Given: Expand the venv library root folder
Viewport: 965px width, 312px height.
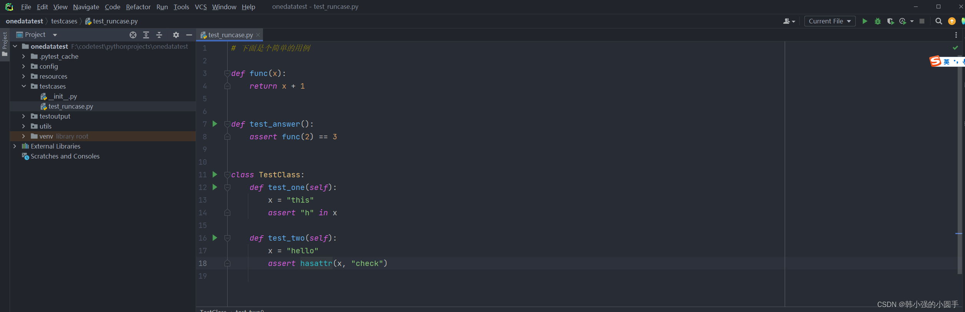Looking at the screenshot, I should pos(23,136).
